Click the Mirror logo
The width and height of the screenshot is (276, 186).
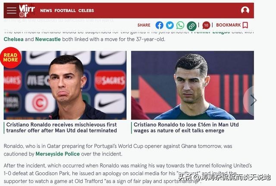(x=27, y=10)
